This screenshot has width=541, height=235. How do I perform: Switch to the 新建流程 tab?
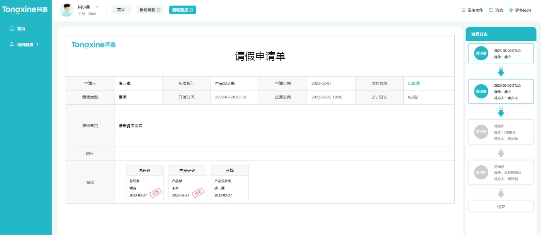147,10
